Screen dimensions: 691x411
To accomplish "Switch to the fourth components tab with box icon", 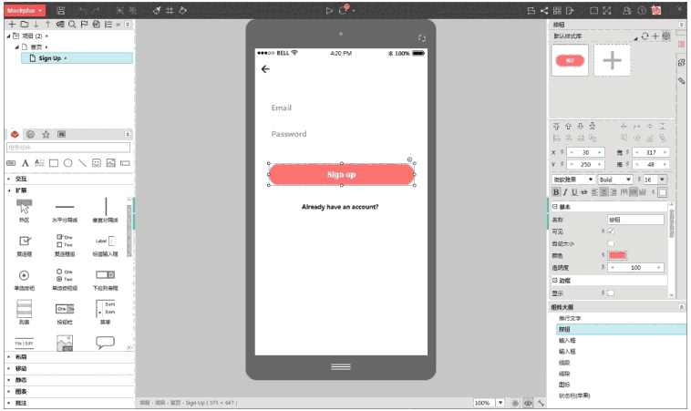I will coord(62,134).
